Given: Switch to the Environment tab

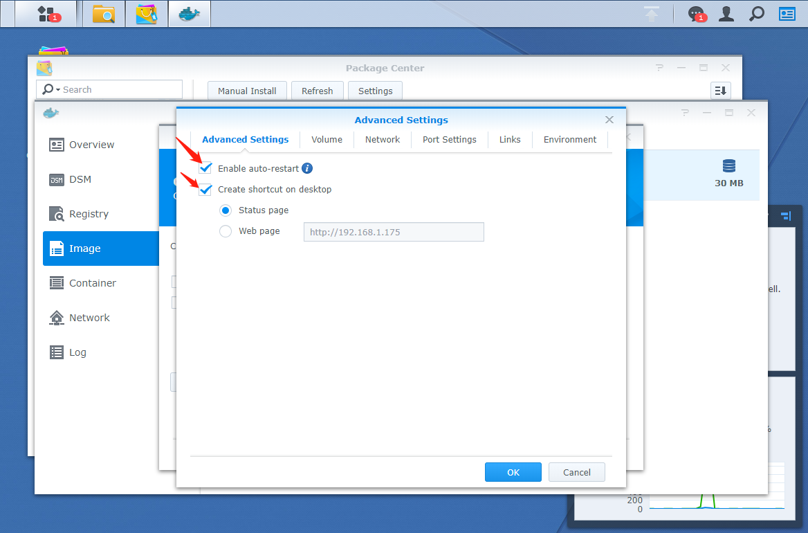Looking at the screenshot, I should [570, 139].
